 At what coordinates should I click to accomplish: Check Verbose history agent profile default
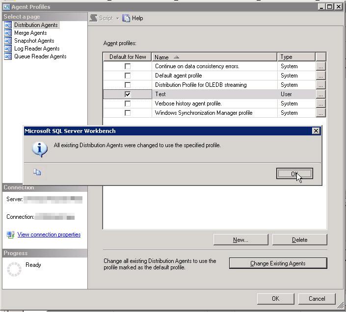click(128, 104)
